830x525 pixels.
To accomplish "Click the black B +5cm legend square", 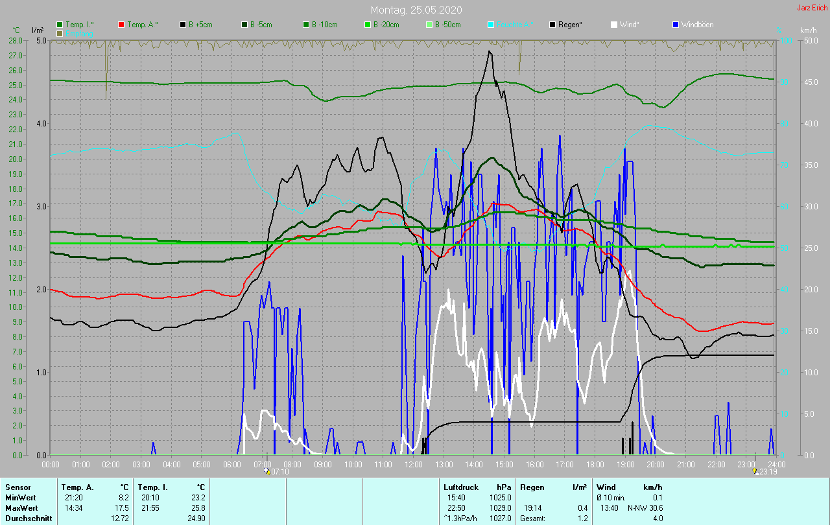I will tap(183, 25).
